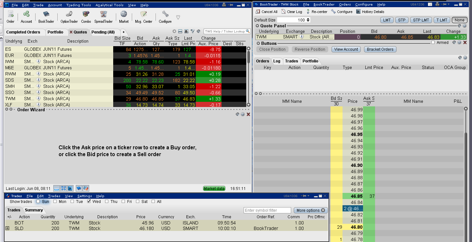The width and height of the screenshot is (472, 242).
Task: Switch to Summary tab in Trades window
Action: [34, 210]
